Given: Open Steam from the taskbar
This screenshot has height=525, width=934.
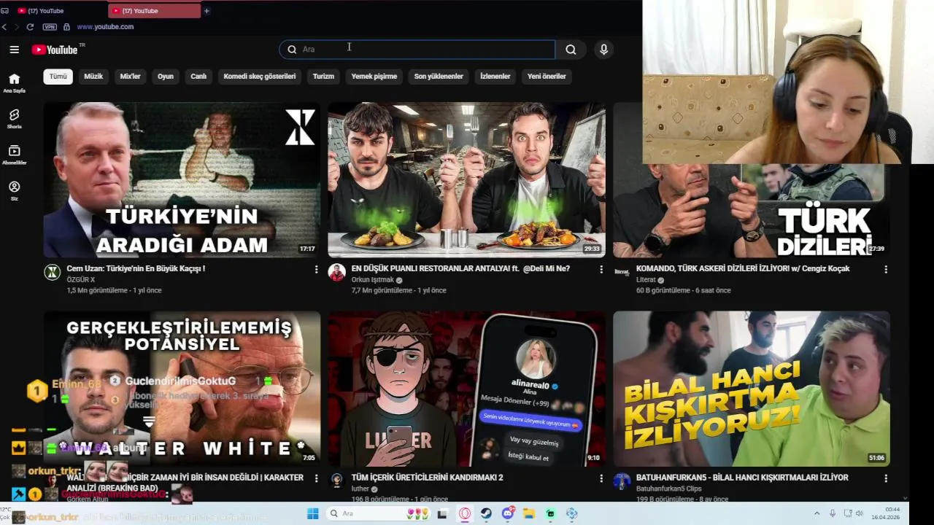Looking at the screenshot, I should click(x=486, y=513).
